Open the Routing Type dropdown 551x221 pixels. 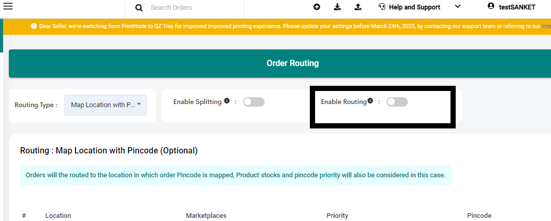point(105,105)
